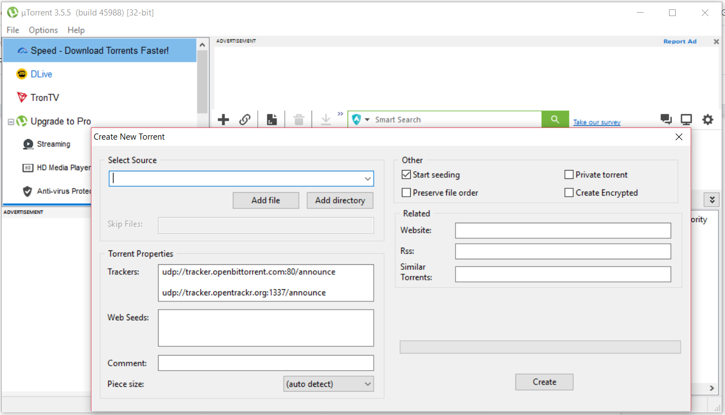
Task: Close the Create New Torrent dialog
Action: point(679,137)
